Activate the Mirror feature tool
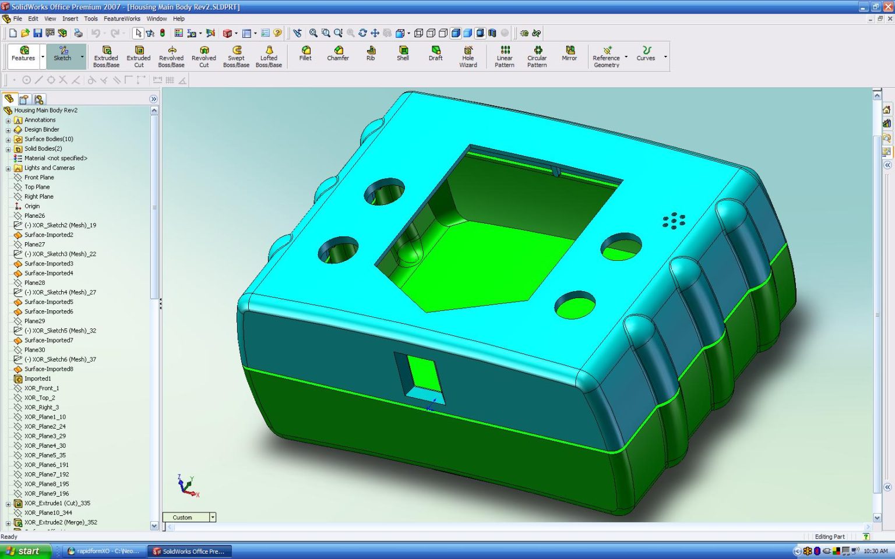Image resolution: width=895 pixels, height=559 pixels. pos(569,54)
